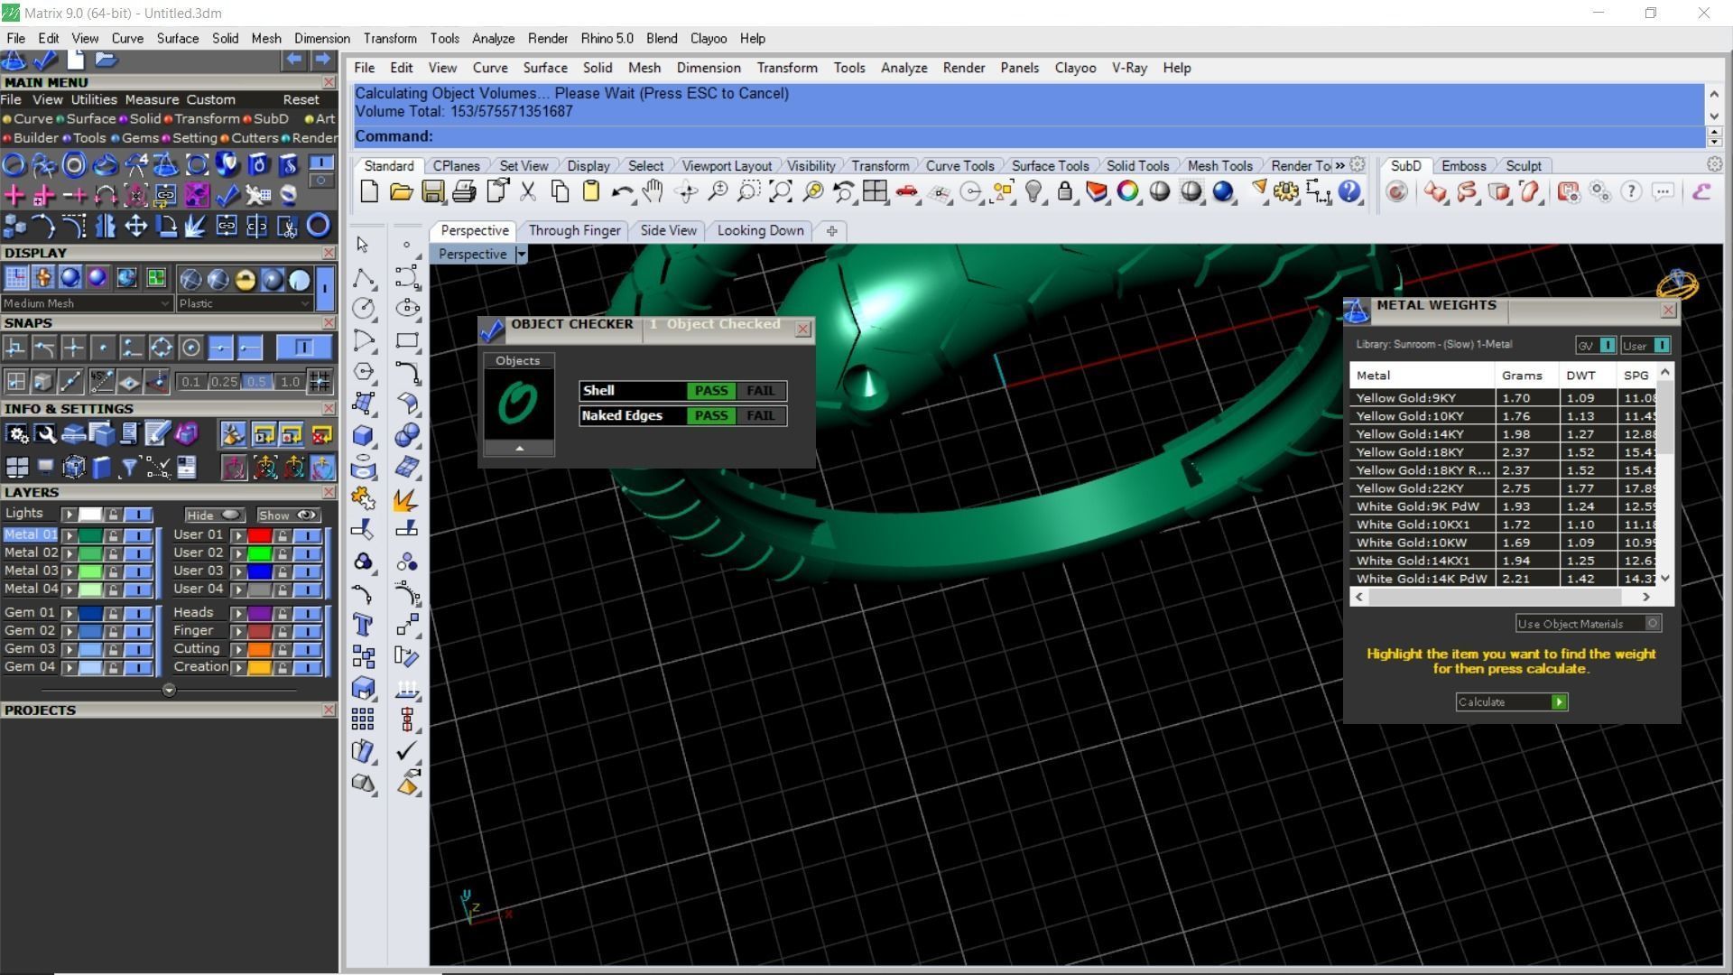Toggle the Hide layers button
The height and width of the screenshot is (975, 1733).
pyautogui.click(x=214, y=515)
